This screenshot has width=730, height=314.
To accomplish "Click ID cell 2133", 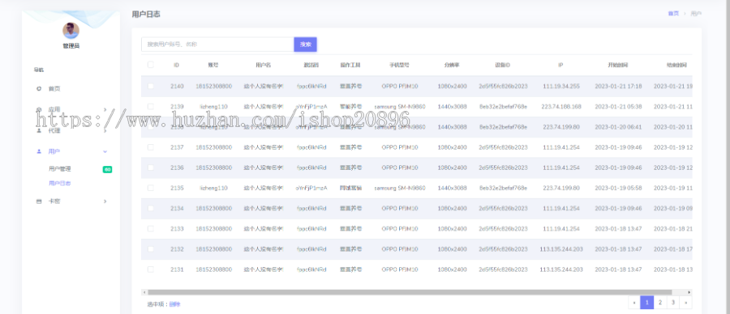I will click(177, 228).
